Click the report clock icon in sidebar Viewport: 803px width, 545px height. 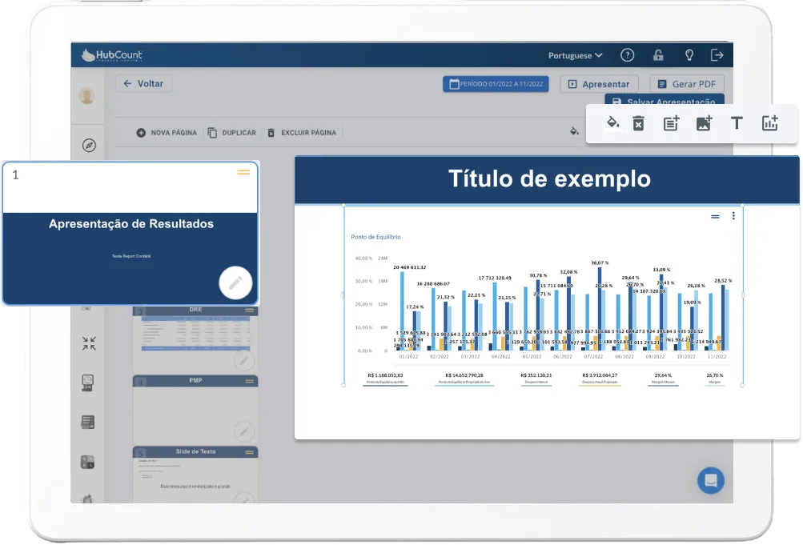(87, 383)
